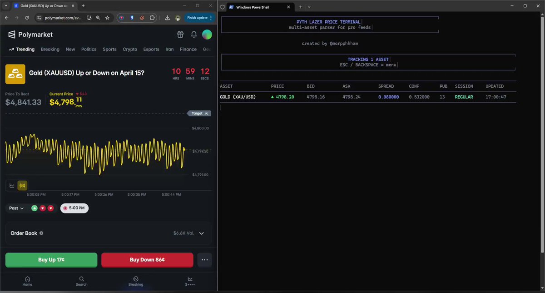545x293 pixels.
Task: Select the Trending category tab
Action: point(21,49)
